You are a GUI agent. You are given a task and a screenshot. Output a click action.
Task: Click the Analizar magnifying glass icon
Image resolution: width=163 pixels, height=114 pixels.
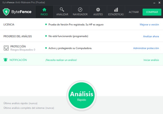(62, 10)
